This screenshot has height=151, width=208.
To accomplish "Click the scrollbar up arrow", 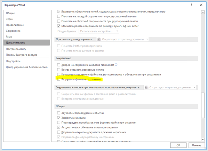I will click(203, 12).
